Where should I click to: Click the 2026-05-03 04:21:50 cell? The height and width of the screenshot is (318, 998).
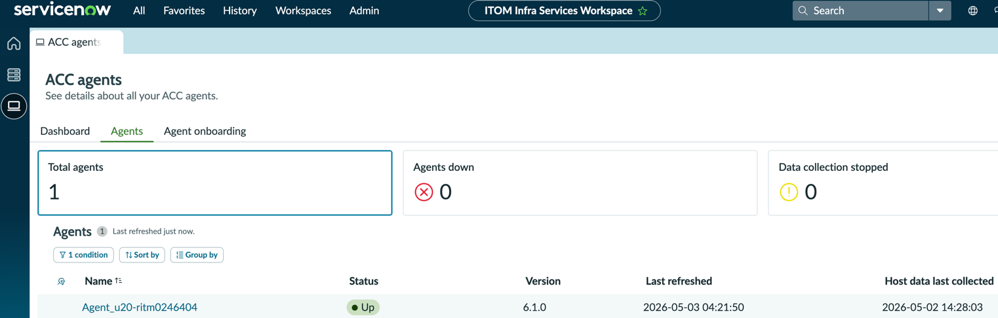tap(693, 307)
